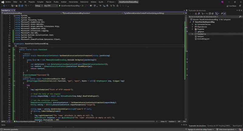Open the Ayuda menu

[x=101, y=2]
